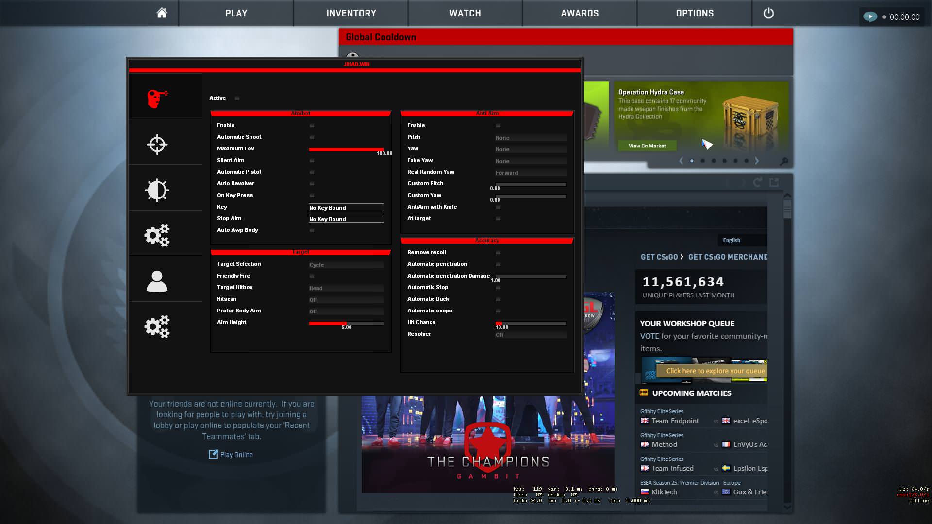Click the power quit icon

tap(768, 13)
